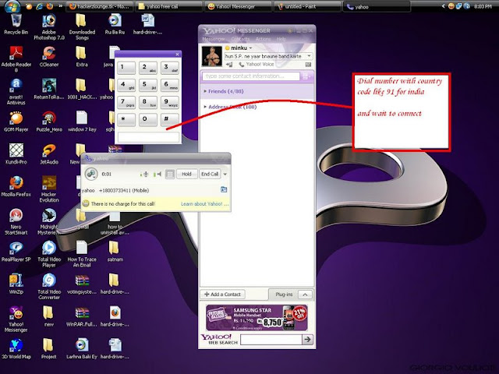Open the Actions menu
This screenshot has height=374, width=499.
264,39
